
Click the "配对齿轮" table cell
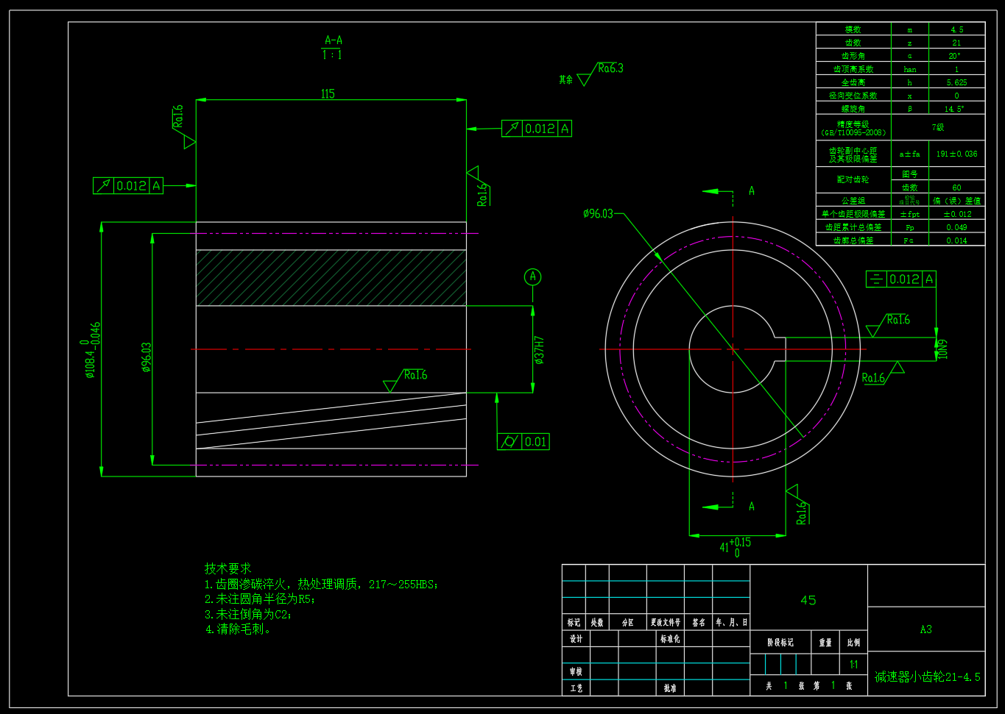(x=853, y=179)
